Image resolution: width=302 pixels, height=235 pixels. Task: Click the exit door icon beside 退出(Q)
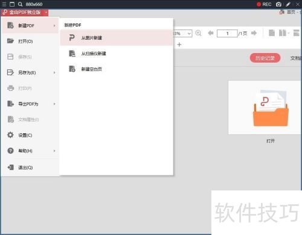tap(11, 167)
